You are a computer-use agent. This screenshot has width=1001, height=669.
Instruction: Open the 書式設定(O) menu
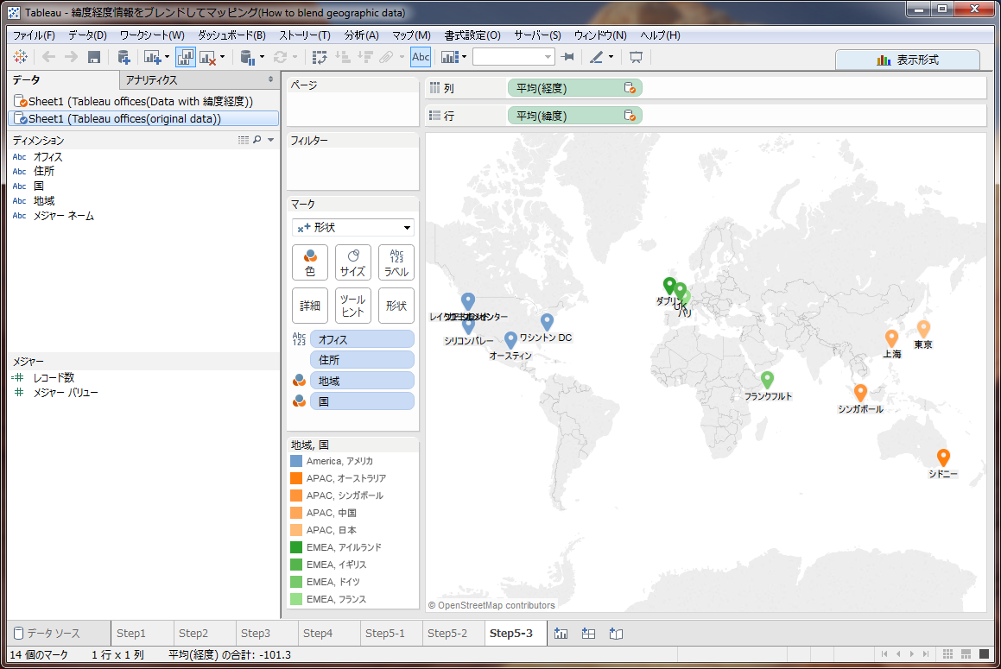(x=472, y=35)
